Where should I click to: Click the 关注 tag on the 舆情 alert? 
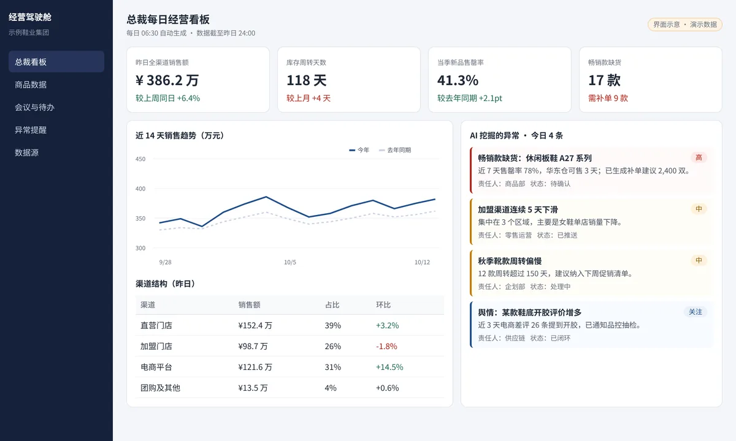[696, 312]
